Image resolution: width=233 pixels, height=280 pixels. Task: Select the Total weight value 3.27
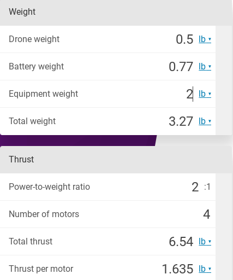(181, 121)
